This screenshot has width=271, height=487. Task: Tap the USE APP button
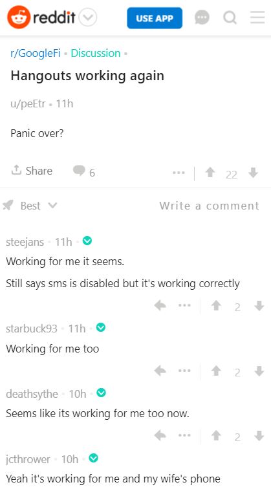point(155,18)
